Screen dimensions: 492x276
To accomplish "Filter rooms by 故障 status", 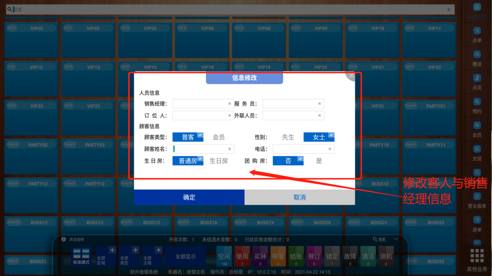I will (x=350, y=256).
